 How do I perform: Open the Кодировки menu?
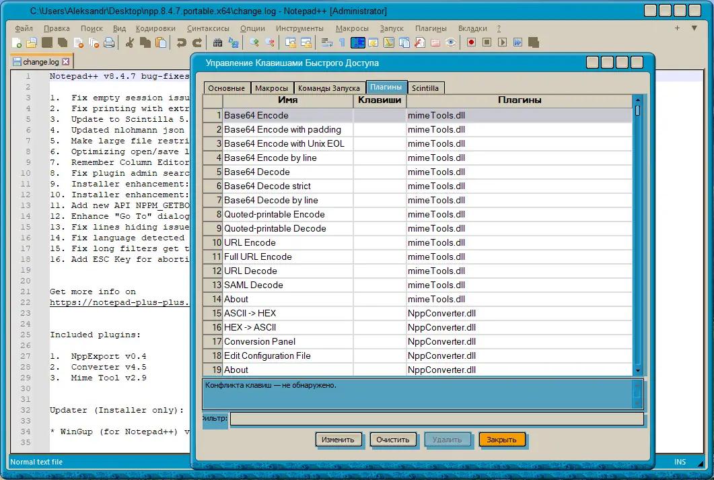coord(155,28)
